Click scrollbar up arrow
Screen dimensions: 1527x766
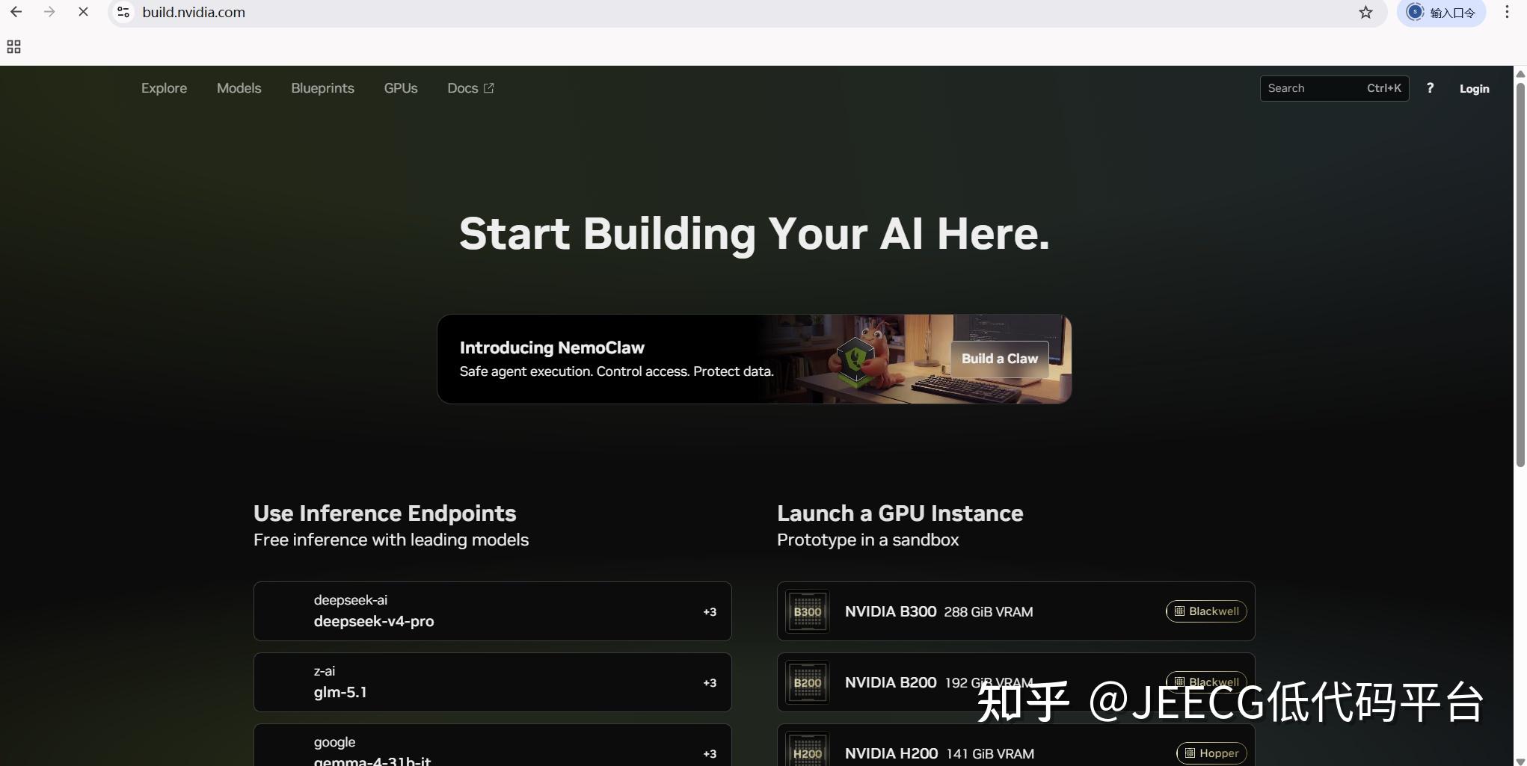coord(1520,73)
